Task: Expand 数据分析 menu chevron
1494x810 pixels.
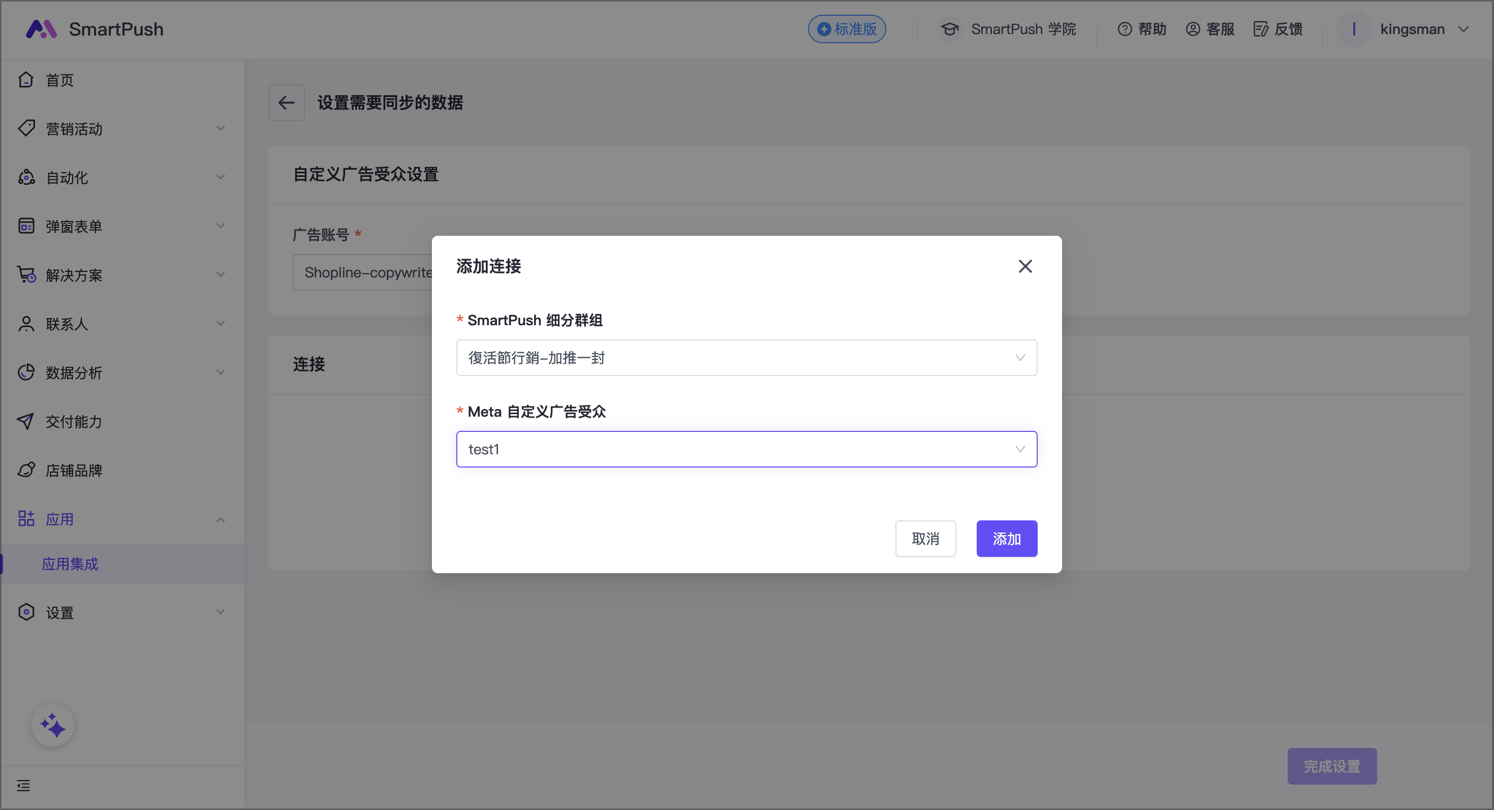Action: pos(221,372)
